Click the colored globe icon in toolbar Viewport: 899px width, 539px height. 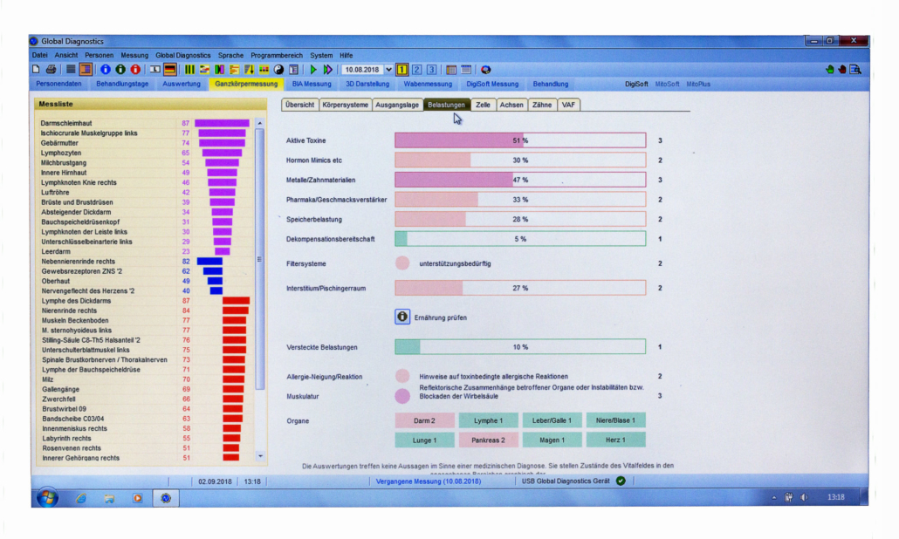coord(485,69)
